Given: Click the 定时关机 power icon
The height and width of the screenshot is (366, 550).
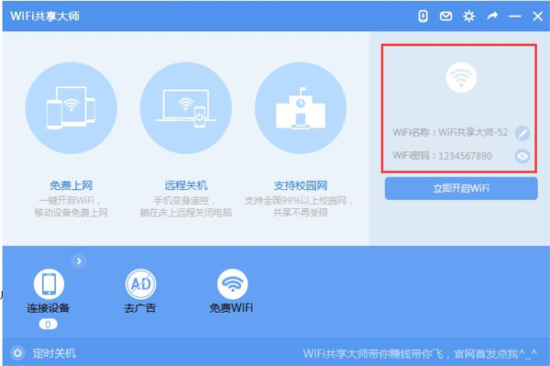Looking at the screenshot, I should tap(17, 353).
